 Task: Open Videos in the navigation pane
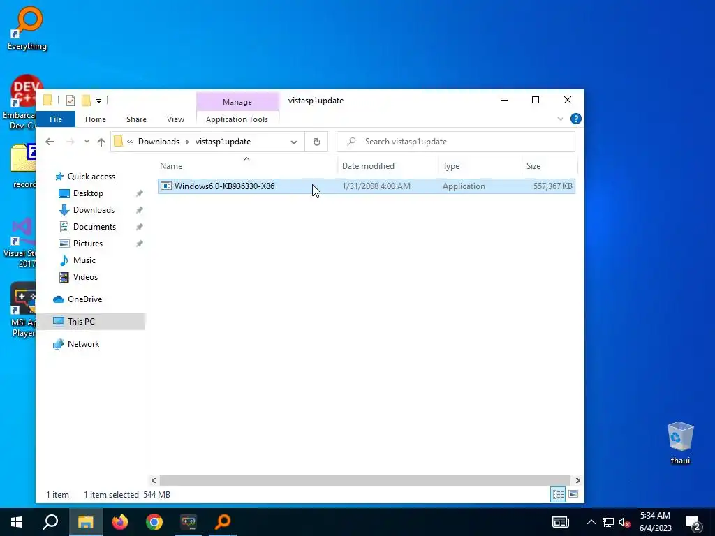85,277
